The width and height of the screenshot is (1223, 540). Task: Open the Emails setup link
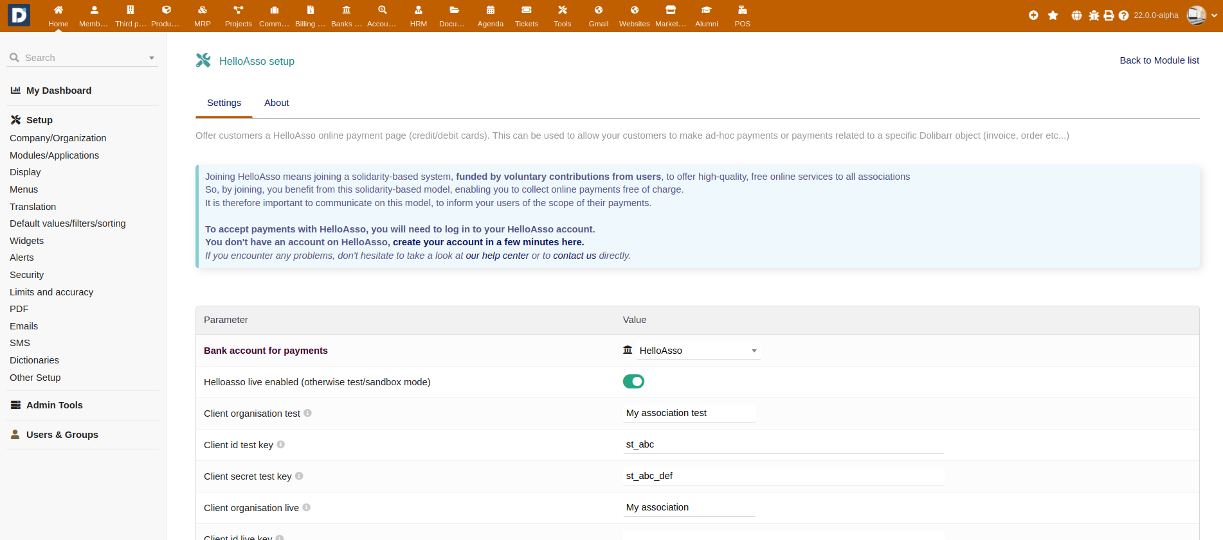24,326
